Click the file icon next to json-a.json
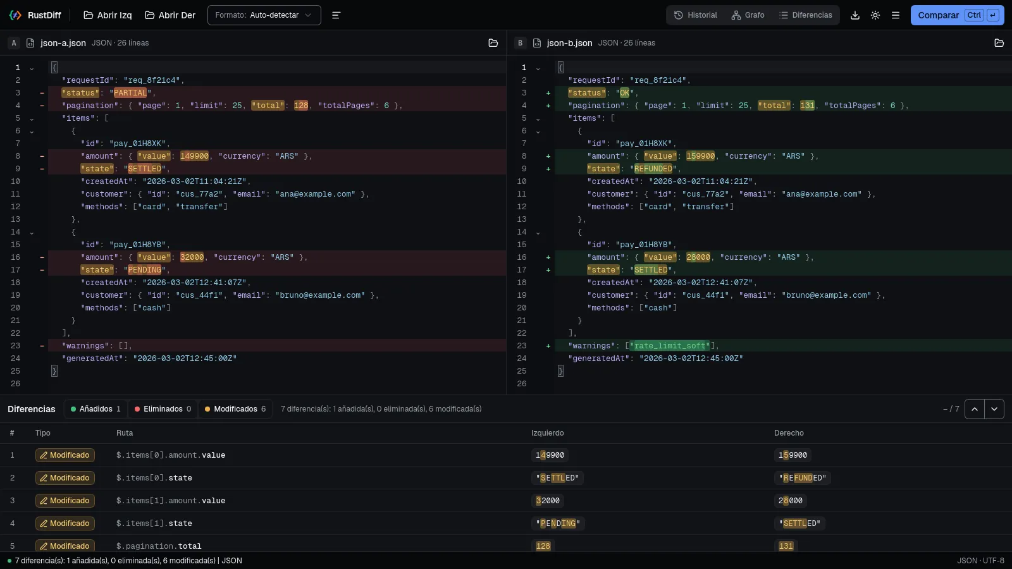 point(30,43)
